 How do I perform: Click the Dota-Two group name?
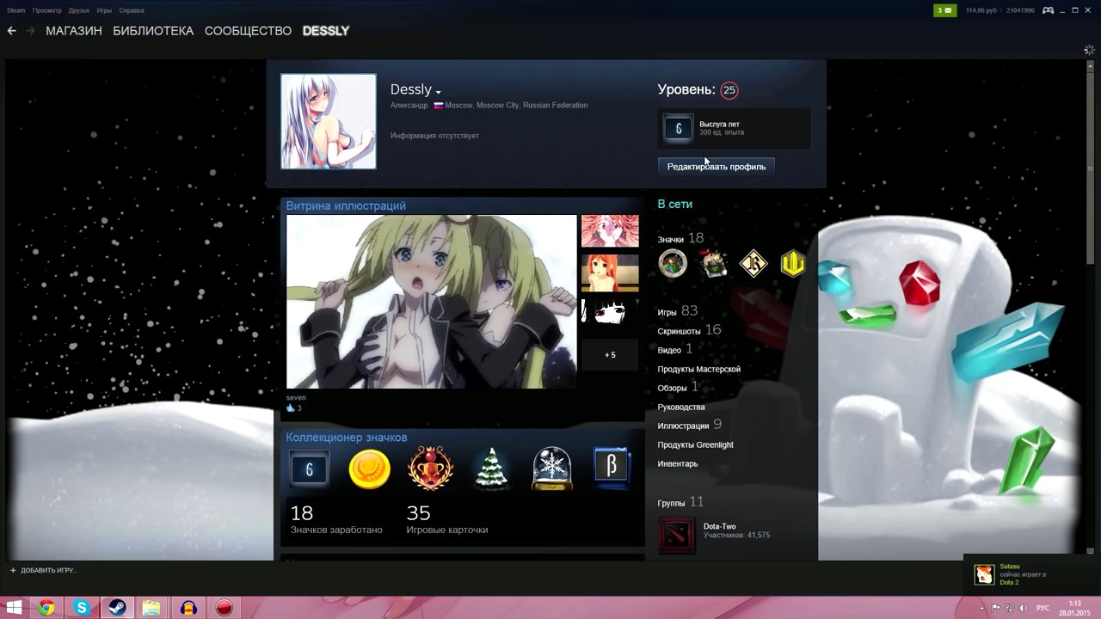pyautogui.click(x=720, y=526)
